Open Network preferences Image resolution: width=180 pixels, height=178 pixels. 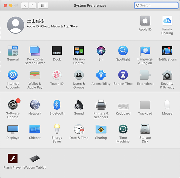(x=35, y=105)
